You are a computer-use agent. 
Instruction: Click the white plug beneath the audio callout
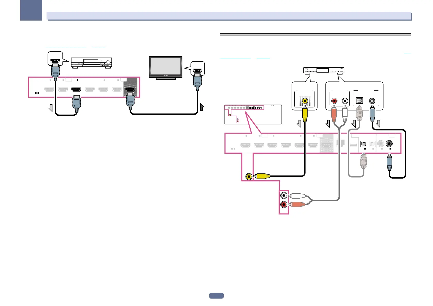point(345,113)
